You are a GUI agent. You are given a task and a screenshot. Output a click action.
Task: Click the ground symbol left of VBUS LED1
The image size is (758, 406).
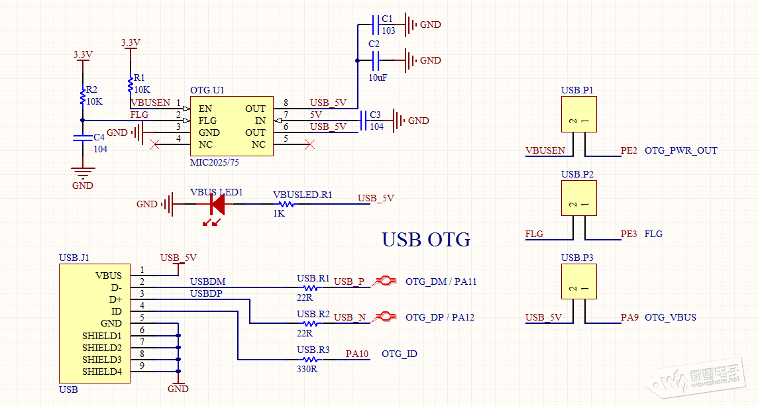167,204
